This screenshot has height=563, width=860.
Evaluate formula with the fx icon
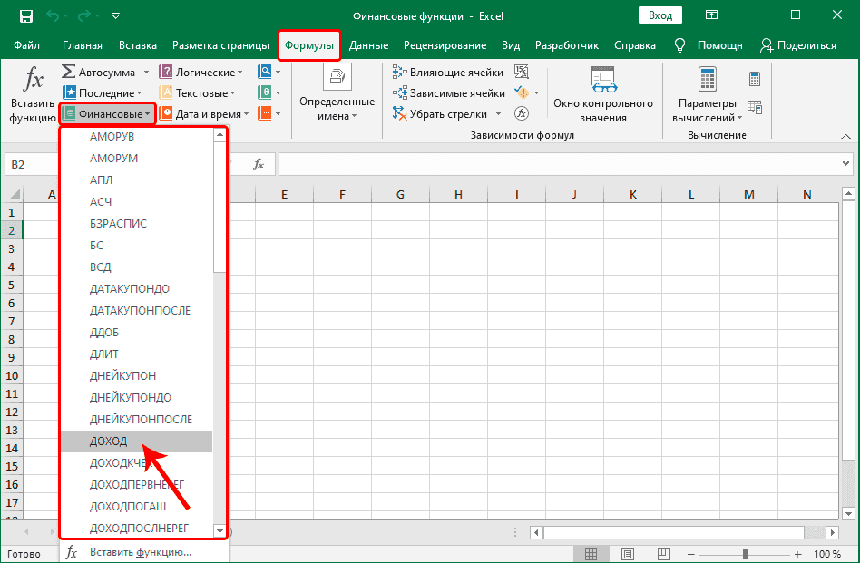point(522,114)
